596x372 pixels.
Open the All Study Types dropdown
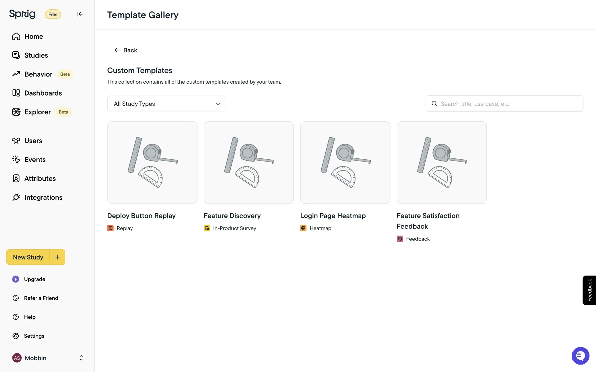(x=166, y=104)
